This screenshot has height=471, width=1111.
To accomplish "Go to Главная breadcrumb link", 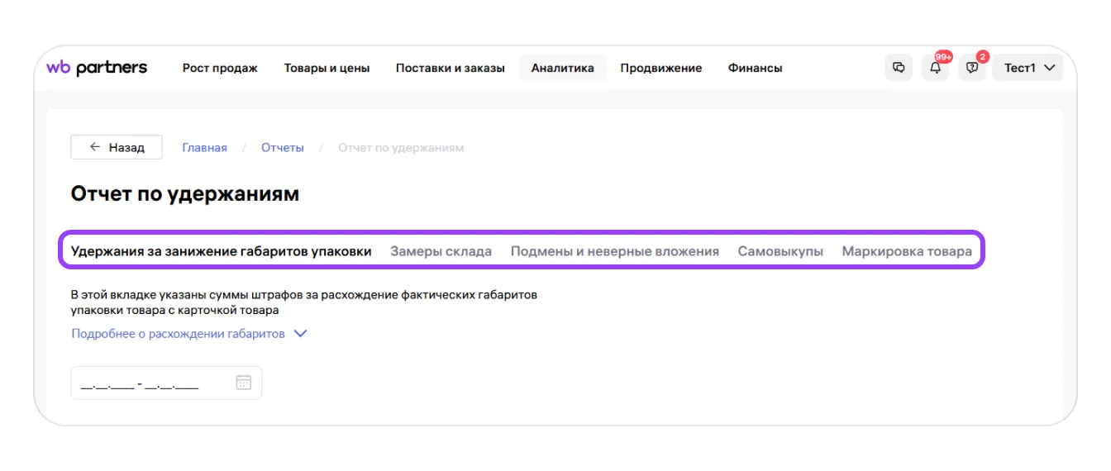I will 204,147.
